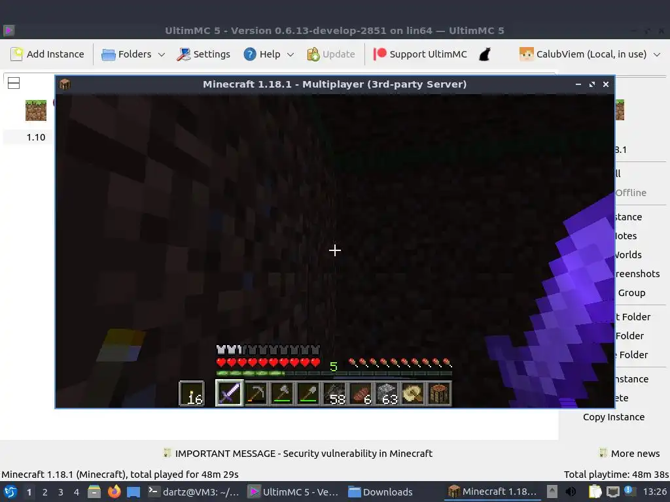Click the Copy Instance button
Screen dimensions: 670x502
(x=614, y=417)
